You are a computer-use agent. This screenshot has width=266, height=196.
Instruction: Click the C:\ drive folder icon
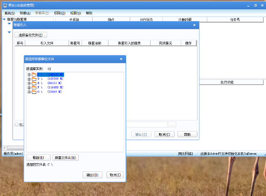(34, 74)
